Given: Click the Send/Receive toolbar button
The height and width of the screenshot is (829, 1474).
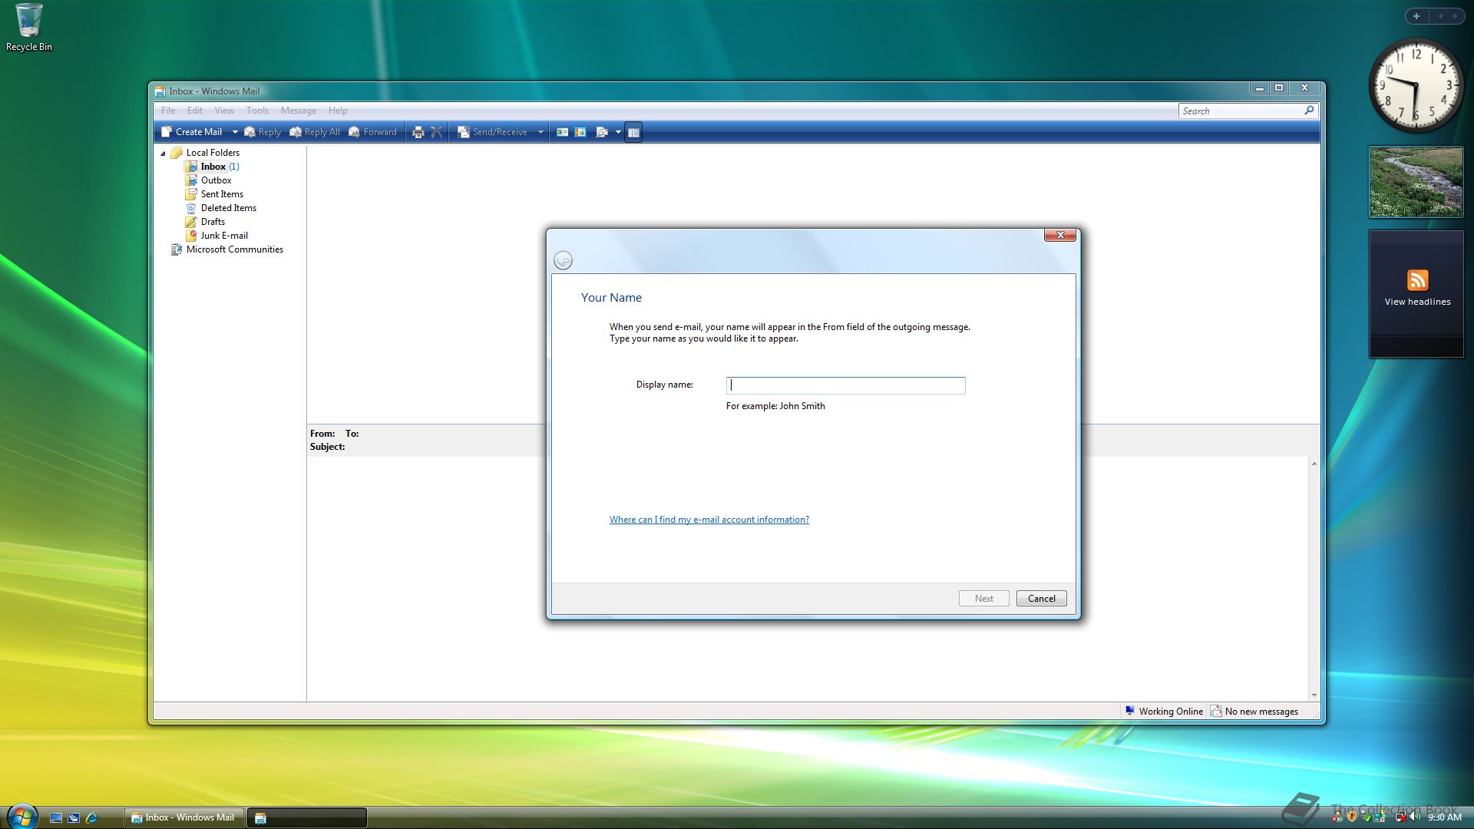Looking at the screenshot, I should (x=493, y=132).
